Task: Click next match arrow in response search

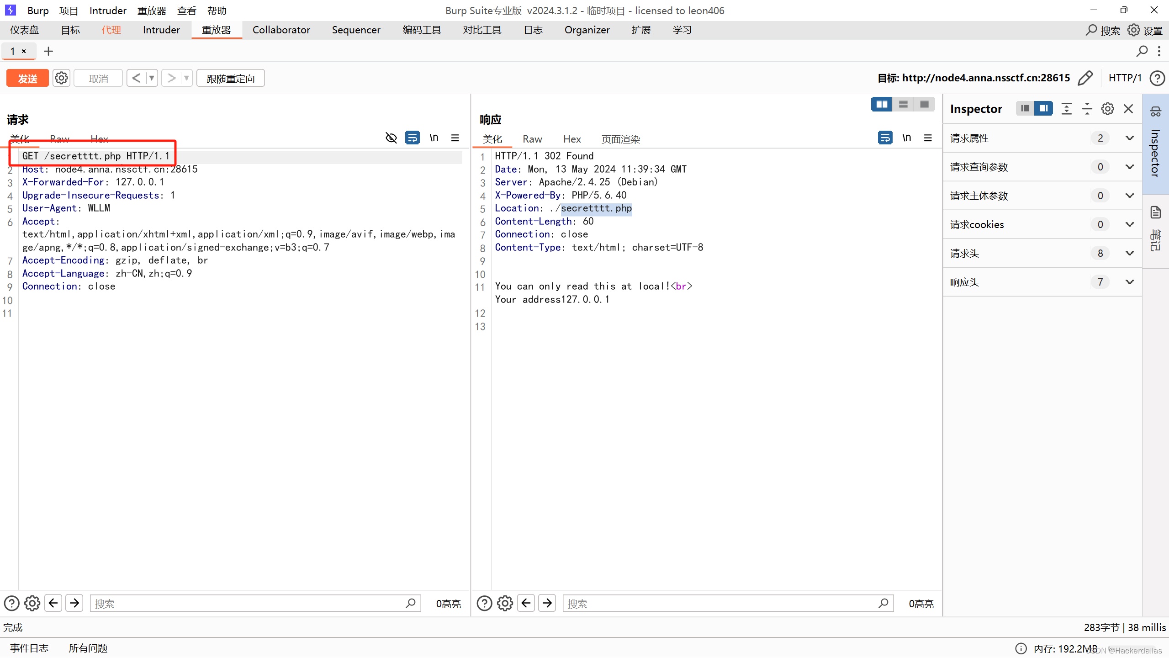Action: (547, 603)
